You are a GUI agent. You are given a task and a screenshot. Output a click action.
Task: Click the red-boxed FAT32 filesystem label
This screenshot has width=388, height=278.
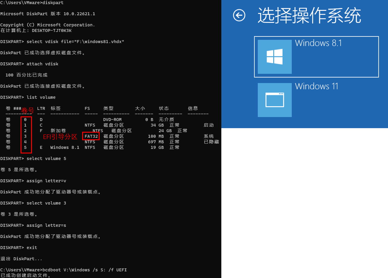point(91,136)
